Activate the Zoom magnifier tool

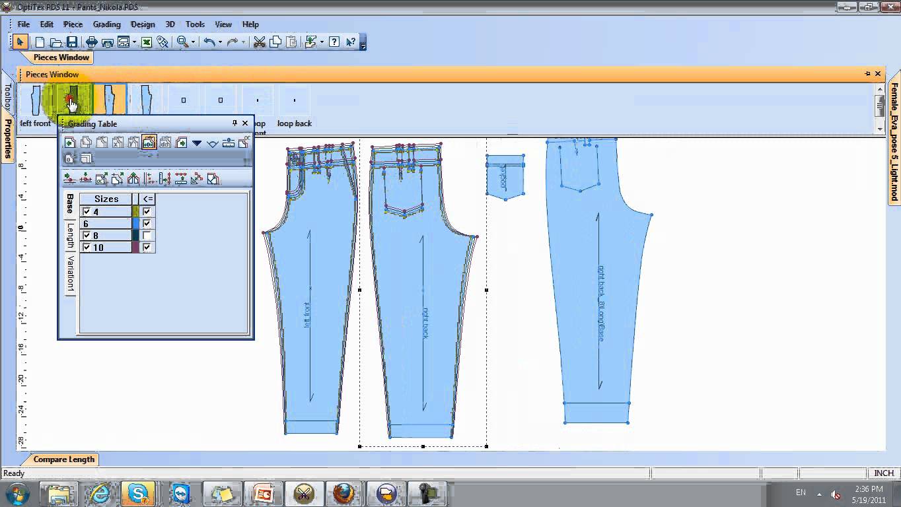click(x=182, y=42)
